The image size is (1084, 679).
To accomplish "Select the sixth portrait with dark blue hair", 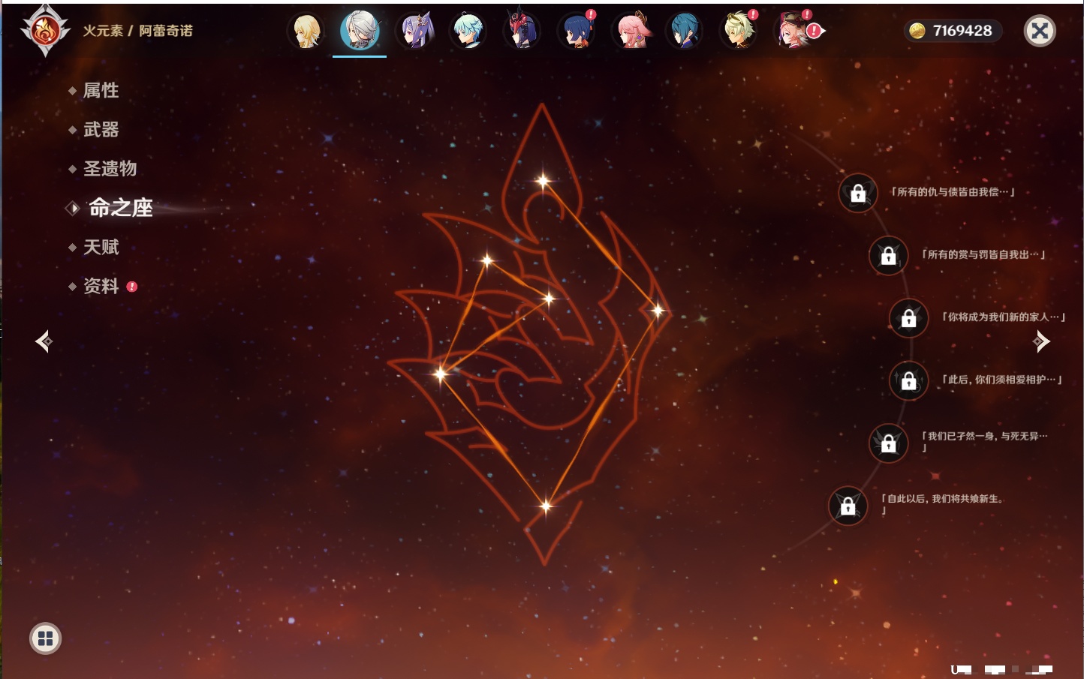I will [577, 32].
